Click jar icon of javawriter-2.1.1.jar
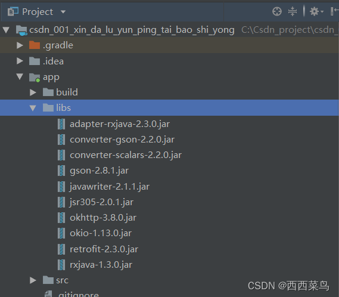Viewport: 339px width, 297px height. pyautogui.click(x=61, y=187)
